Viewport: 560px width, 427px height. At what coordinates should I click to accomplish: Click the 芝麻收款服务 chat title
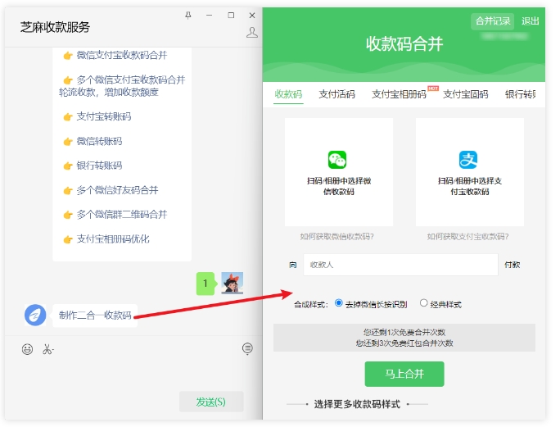click(55, 27)
